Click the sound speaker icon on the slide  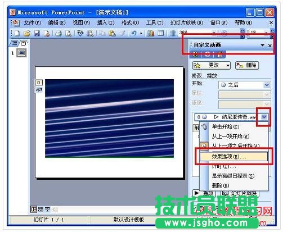pos(39,90)
